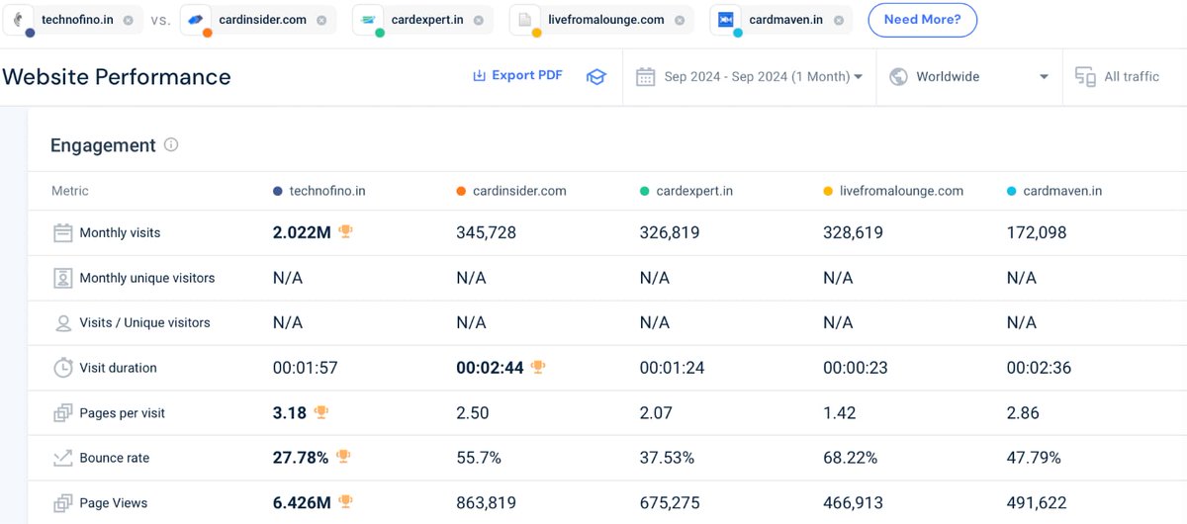
Task: Click the 00:01:57 visit duration value
Action: coord(306,368)
